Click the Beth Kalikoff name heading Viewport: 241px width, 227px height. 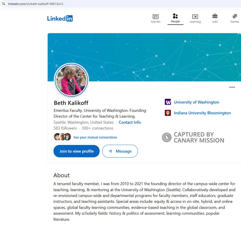pyautogui.click(x=71, y=103)
